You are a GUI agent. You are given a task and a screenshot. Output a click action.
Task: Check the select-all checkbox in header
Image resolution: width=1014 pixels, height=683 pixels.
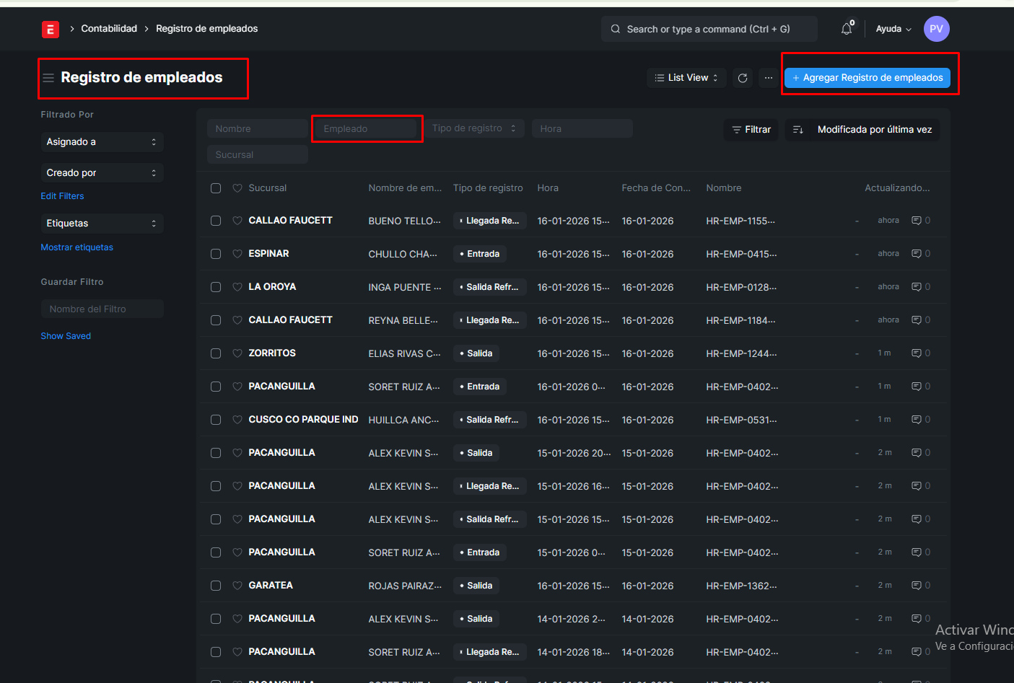click(216, 188)
